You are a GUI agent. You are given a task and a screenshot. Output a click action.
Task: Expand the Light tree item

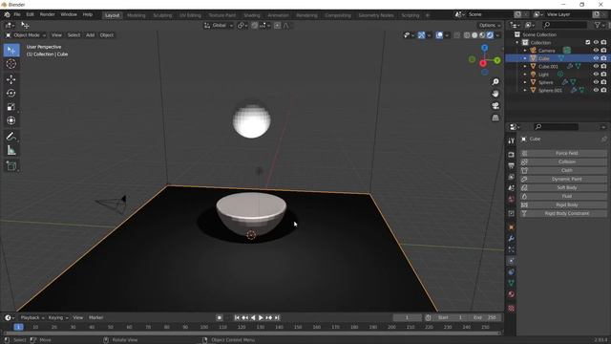(525, 75)
